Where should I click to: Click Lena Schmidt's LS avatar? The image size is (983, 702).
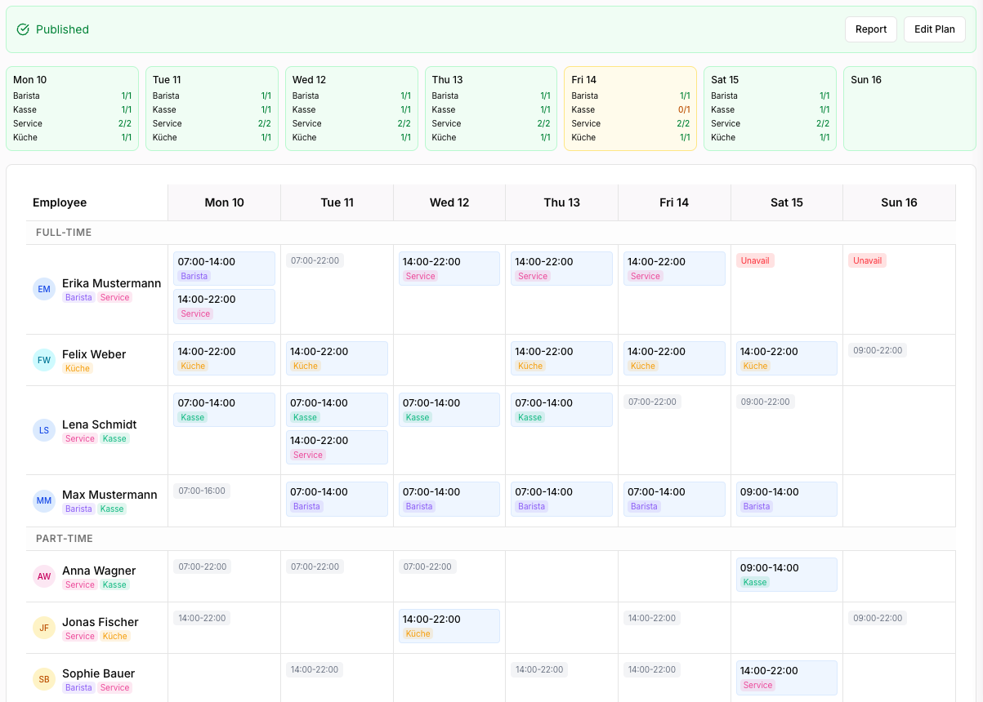point(44,430)
